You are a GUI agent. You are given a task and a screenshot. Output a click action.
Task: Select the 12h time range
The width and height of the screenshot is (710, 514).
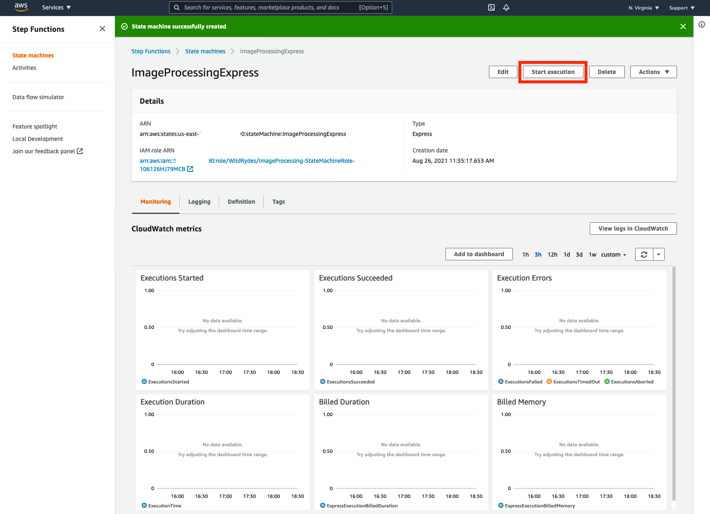pos(553,255)
